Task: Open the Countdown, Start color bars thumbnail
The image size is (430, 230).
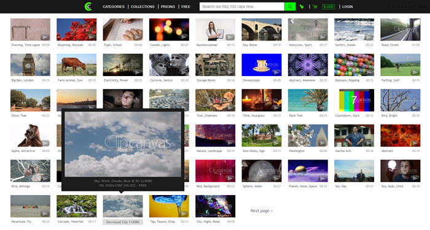Action: coord(354,100)
